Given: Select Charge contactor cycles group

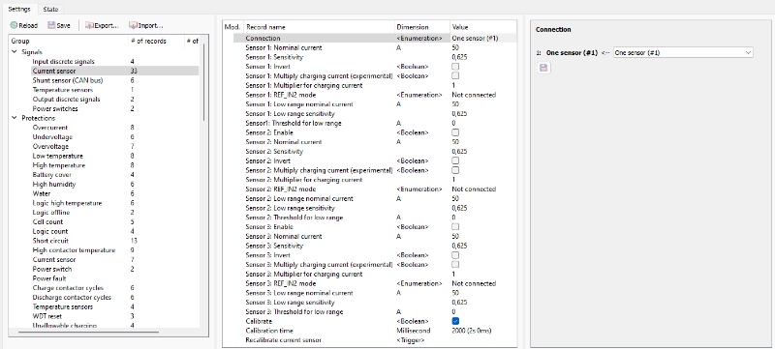Looking at the screenshot, I should tap(68, 288).
